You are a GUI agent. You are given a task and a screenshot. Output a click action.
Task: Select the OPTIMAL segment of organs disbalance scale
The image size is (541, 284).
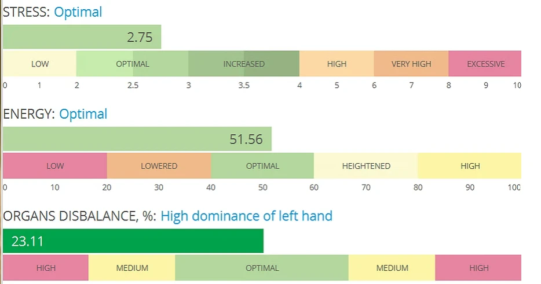[x=262, y=268]
